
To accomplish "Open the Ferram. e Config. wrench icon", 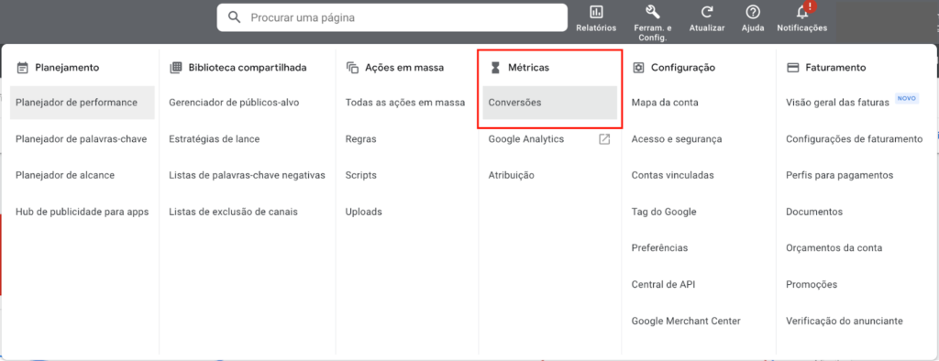I will tap(652, 12).
